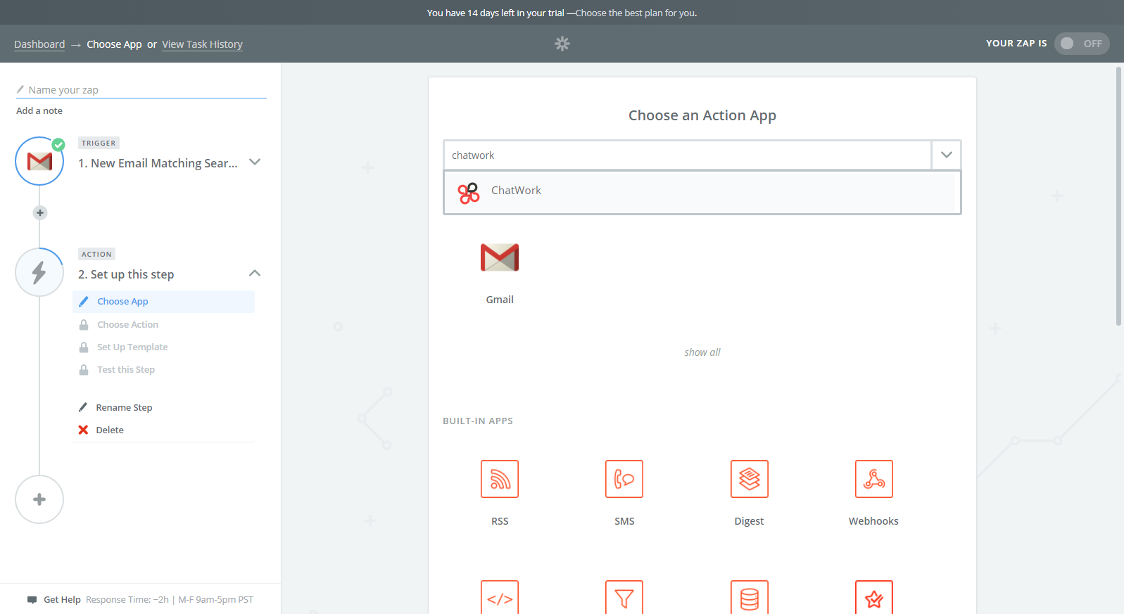Click the pencil icon beside Choose App
Screen dimensions: 1124x614
(84, 301)
